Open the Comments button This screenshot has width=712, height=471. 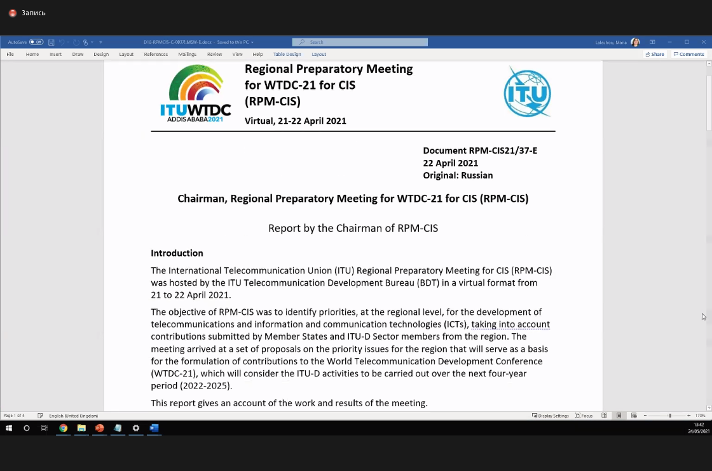tap(689, 54)
